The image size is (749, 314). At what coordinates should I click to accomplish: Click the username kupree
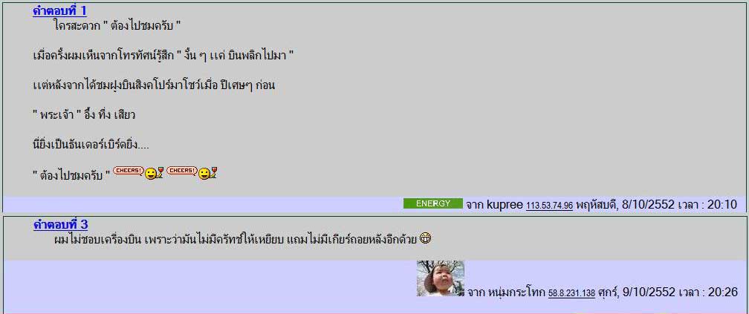505,205
